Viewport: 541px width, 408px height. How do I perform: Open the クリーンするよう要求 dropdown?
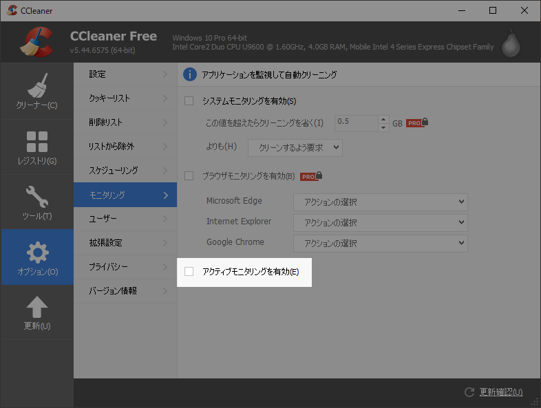click(295, 148)
